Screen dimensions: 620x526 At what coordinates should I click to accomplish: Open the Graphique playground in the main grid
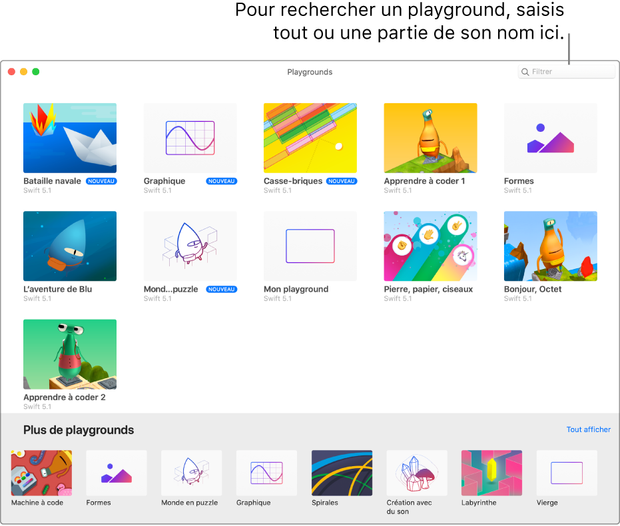click(x=190, y=138)
